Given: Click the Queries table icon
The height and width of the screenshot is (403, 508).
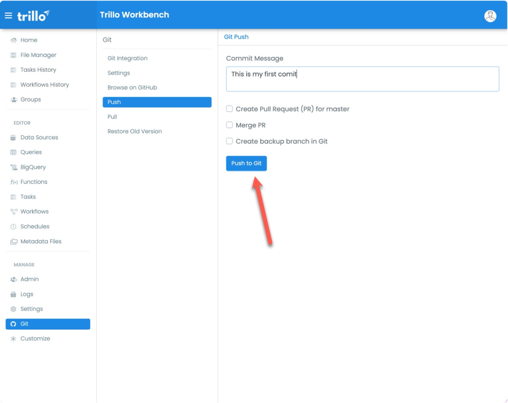Looking at the screenshot, I should 13,152.
